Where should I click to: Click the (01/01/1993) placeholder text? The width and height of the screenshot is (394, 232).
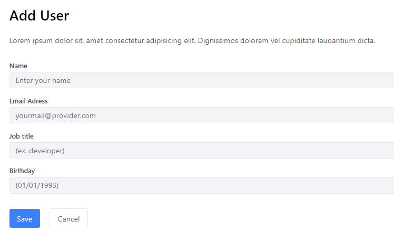pos(37,185)
